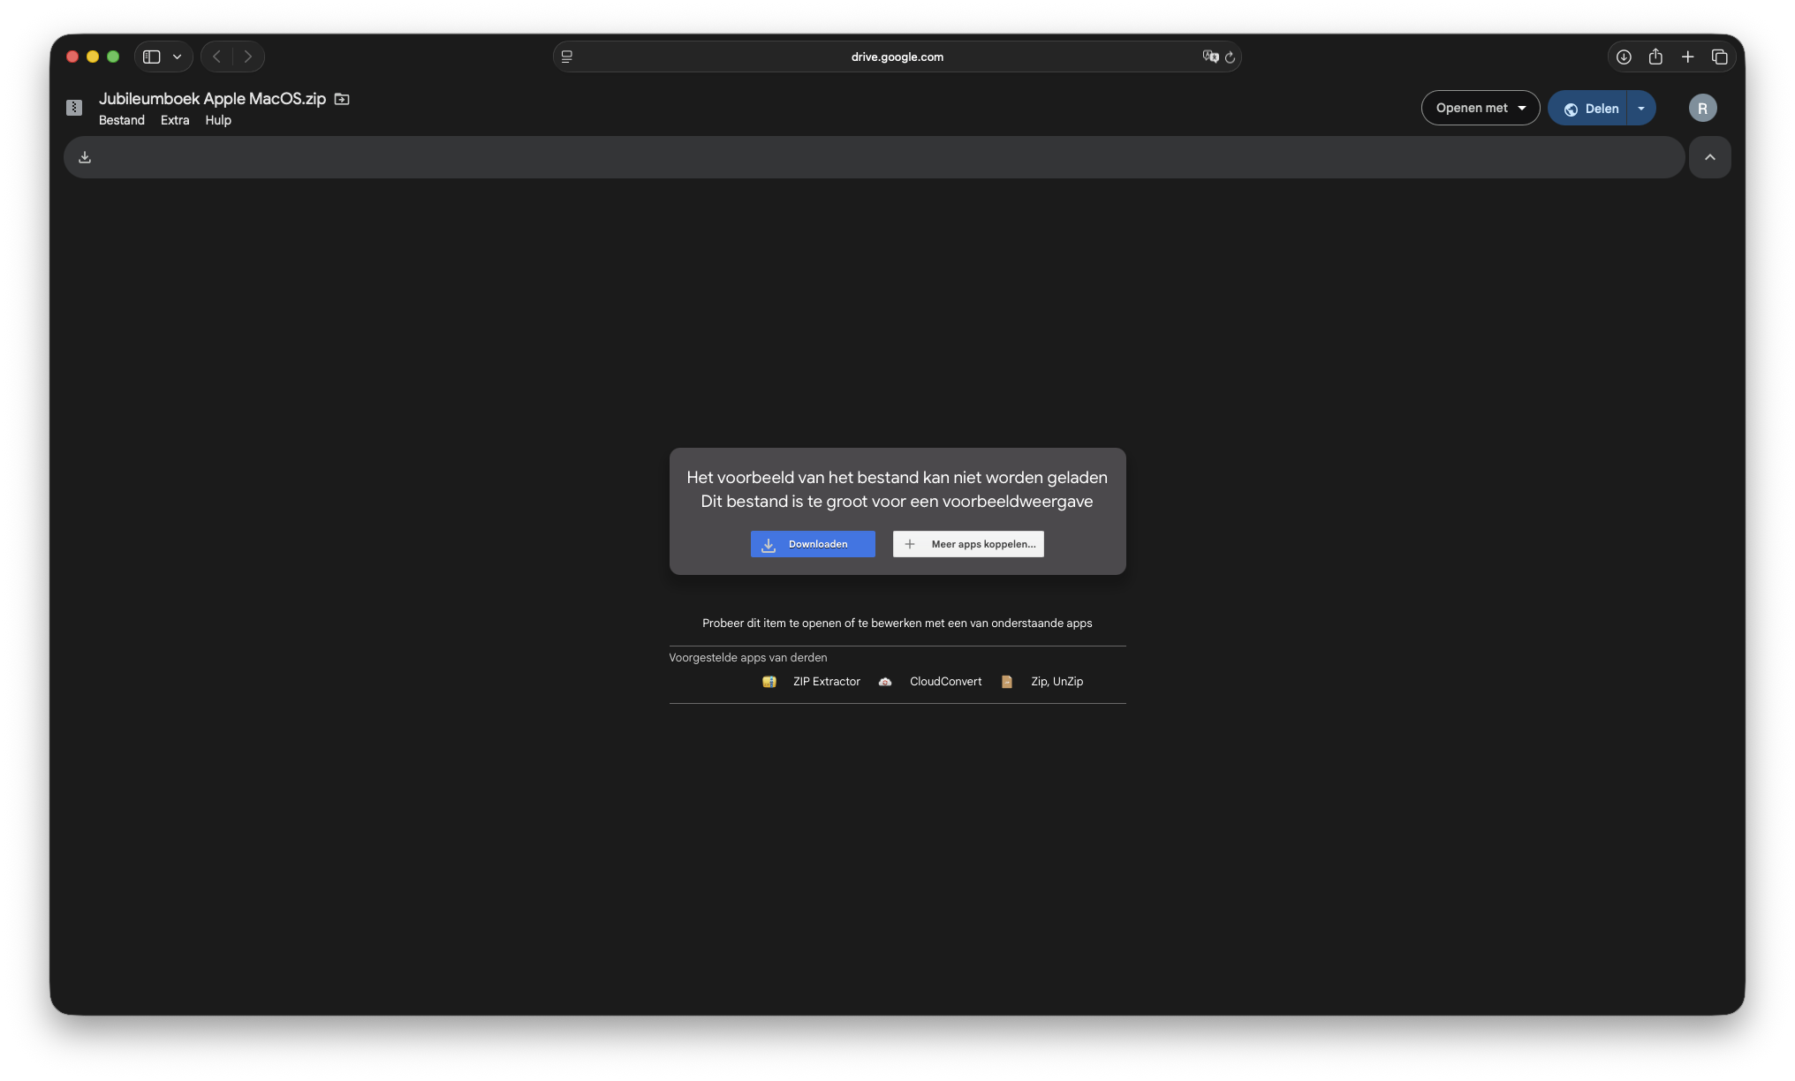Collapse the toolbar with chevron up
This screenshot has width=1795, height=1081.
click(1709, 157)
